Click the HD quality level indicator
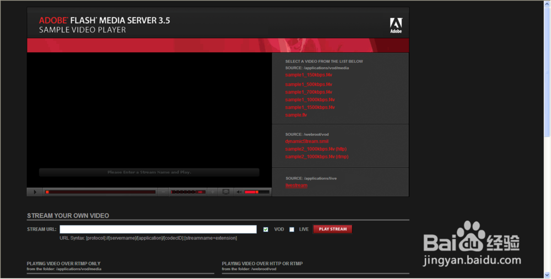The width and height of the screenshot is (551, 279). [201, 192]
